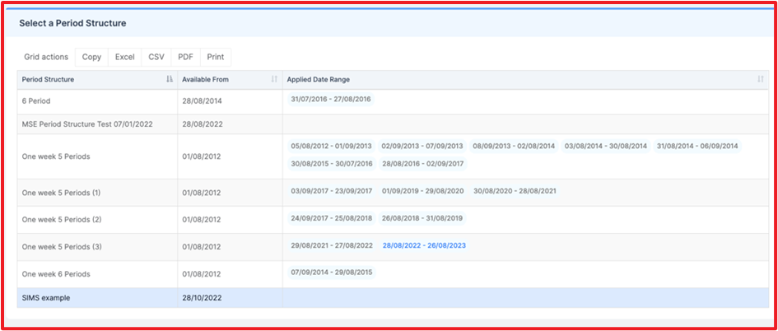
Task: Export grid as PDF
Action: tap(185, 57)
